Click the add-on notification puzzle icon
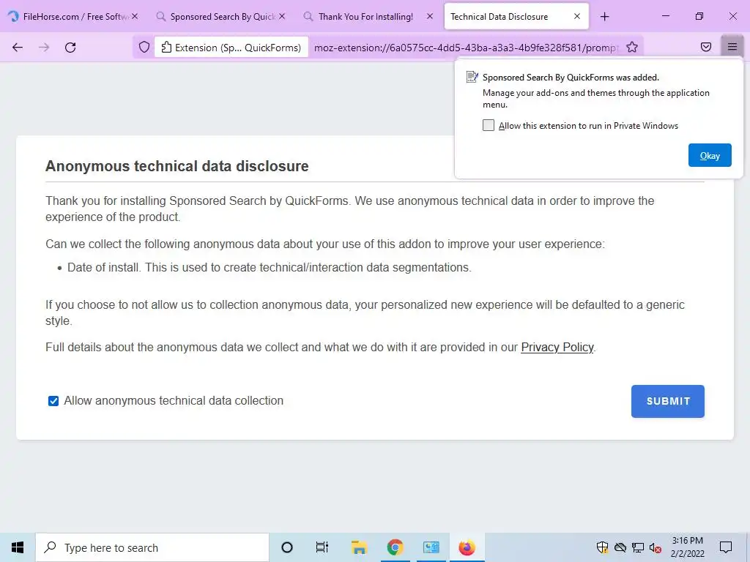750x562 pixels. click(472, 77)
